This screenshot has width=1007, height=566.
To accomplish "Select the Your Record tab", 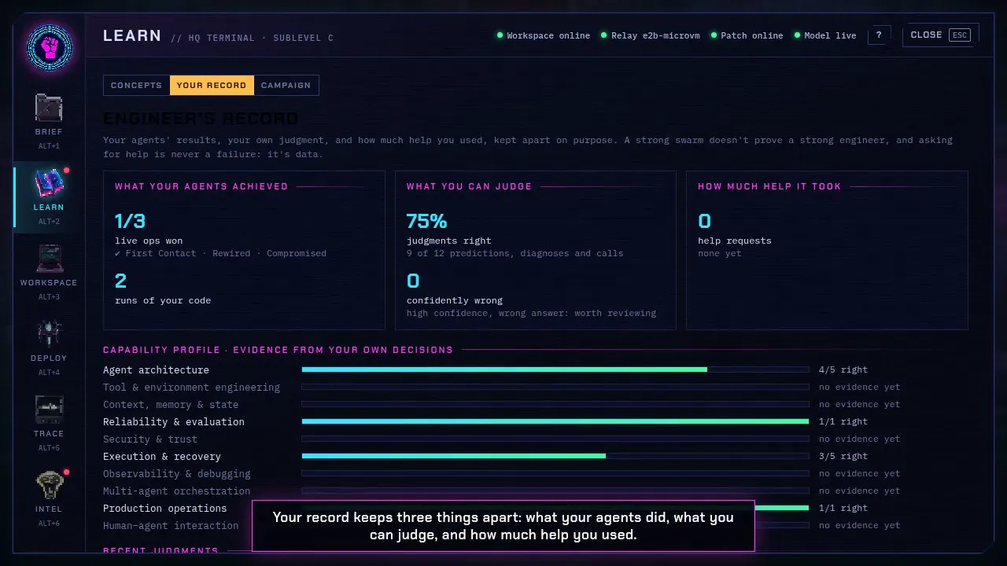I will click(x=212, y=85).
